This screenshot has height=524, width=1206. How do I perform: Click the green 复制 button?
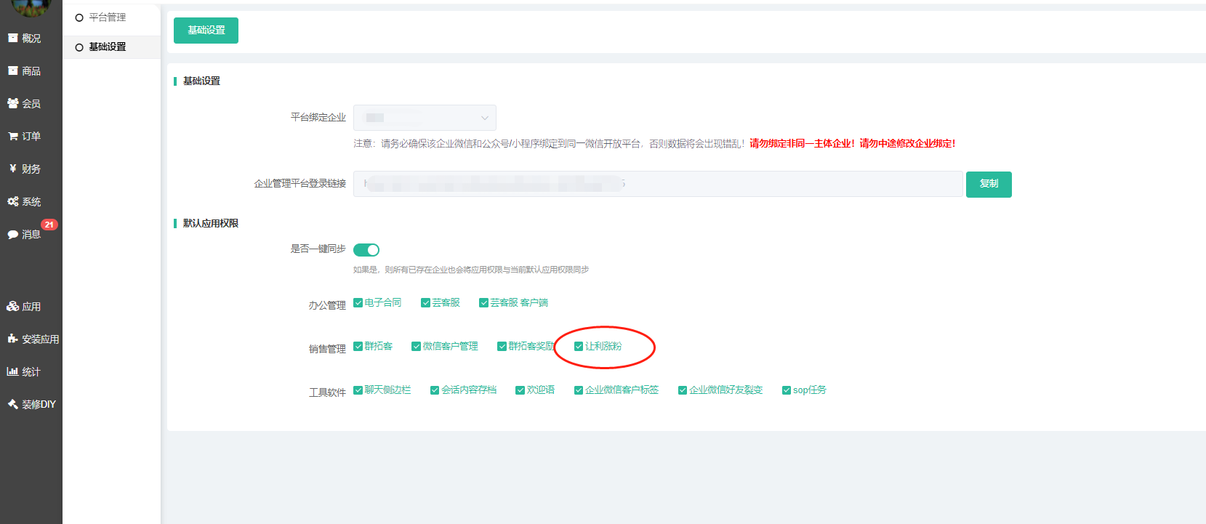click(989, 184)
